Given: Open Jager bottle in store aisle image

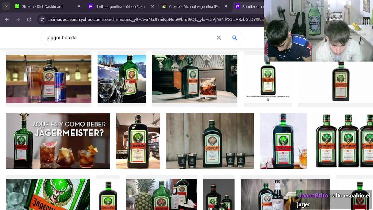Looking at the screenshot, I should coord(138,141).
